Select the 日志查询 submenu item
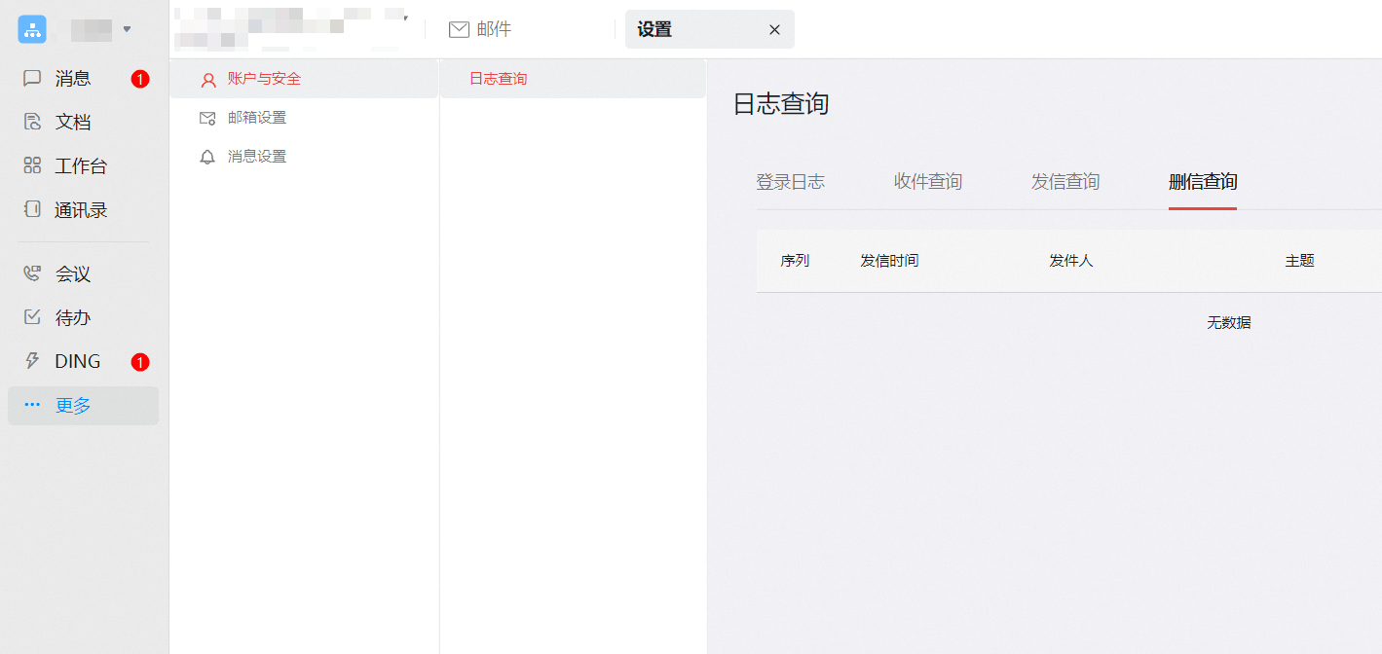Viewport: 1382px width, 654px height. (x=573, y=79)
